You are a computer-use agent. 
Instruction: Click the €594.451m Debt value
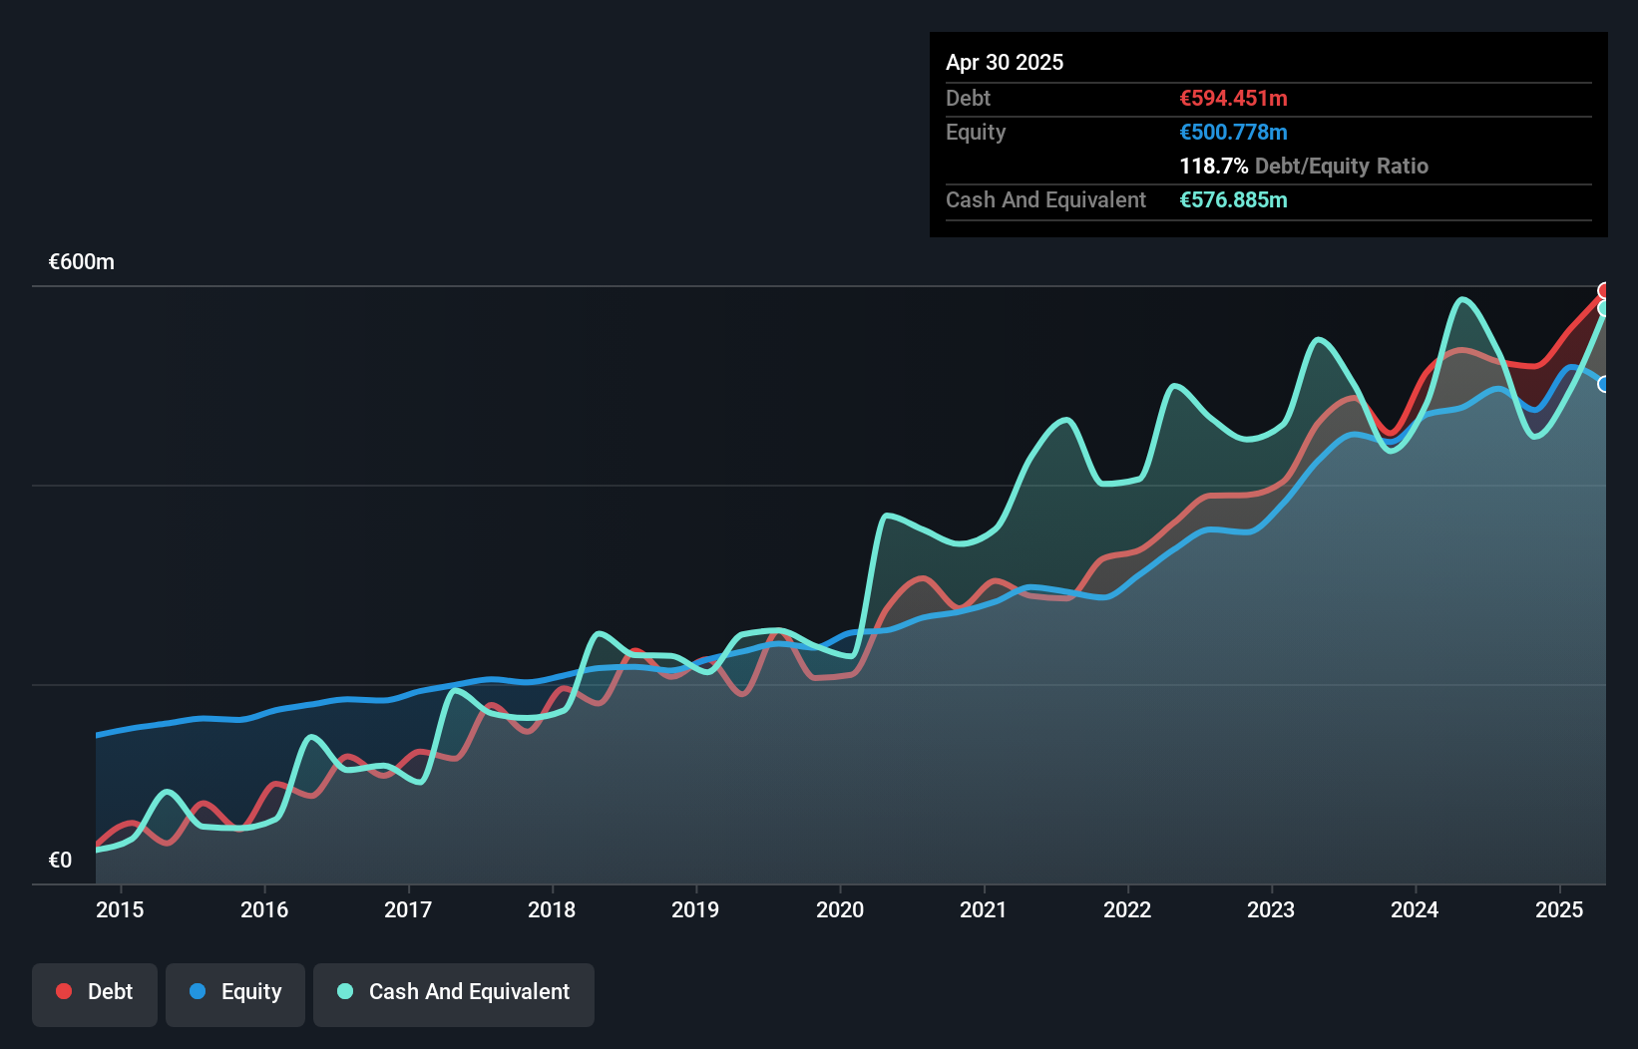(x=1233, y=98)
